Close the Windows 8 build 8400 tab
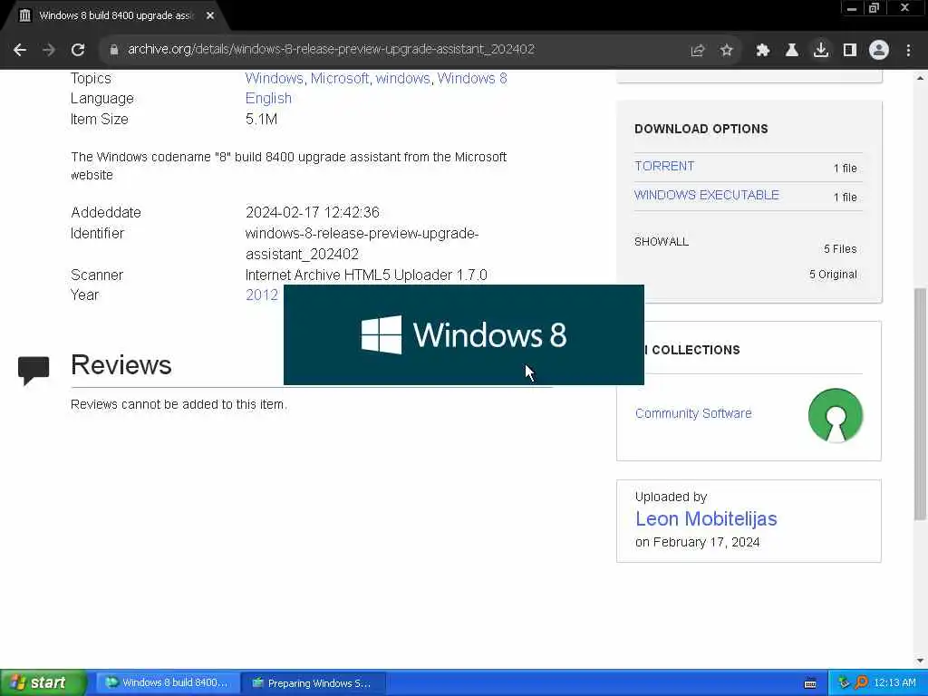 pyautogui.click(x=210, y=15)
